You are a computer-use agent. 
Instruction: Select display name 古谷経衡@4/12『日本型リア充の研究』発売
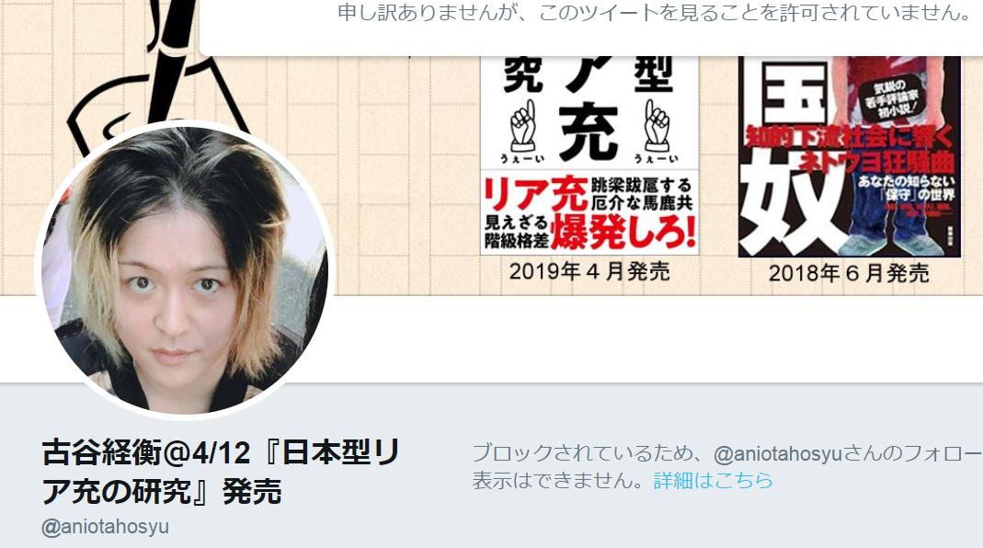point(221,472)
